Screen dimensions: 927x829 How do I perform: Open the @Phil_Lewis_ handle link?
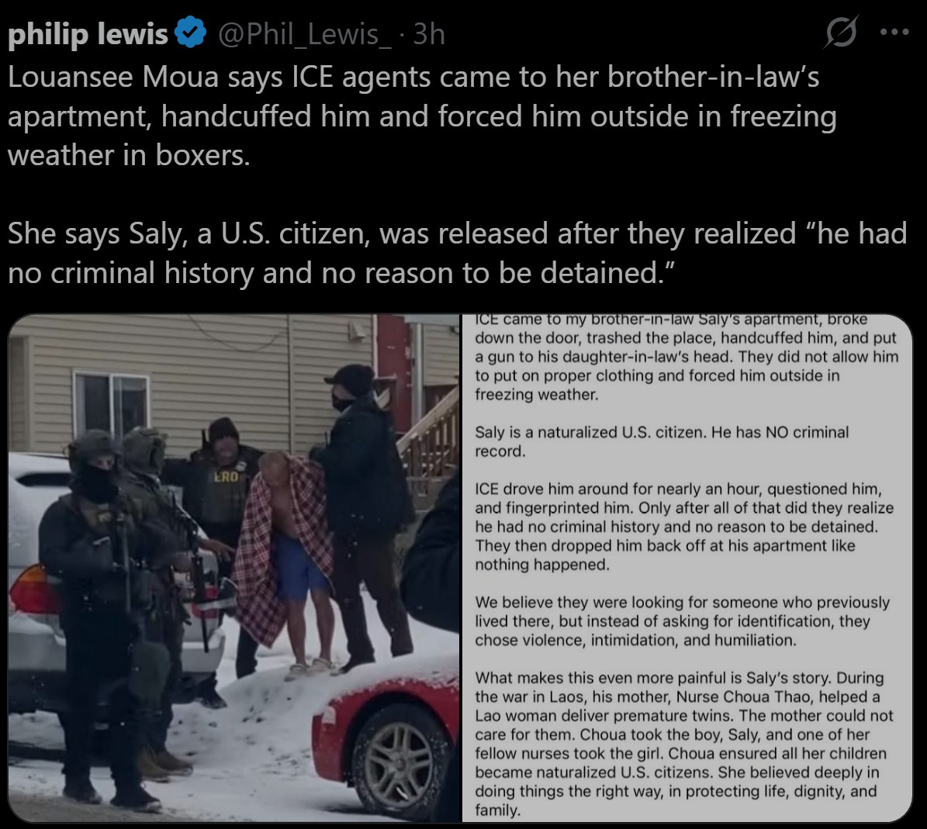(x=304, y=33)
